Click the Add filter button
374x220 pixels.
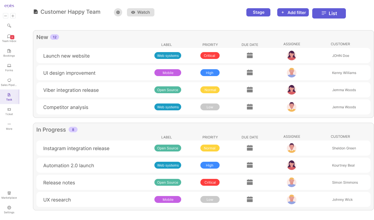point(293,12)
